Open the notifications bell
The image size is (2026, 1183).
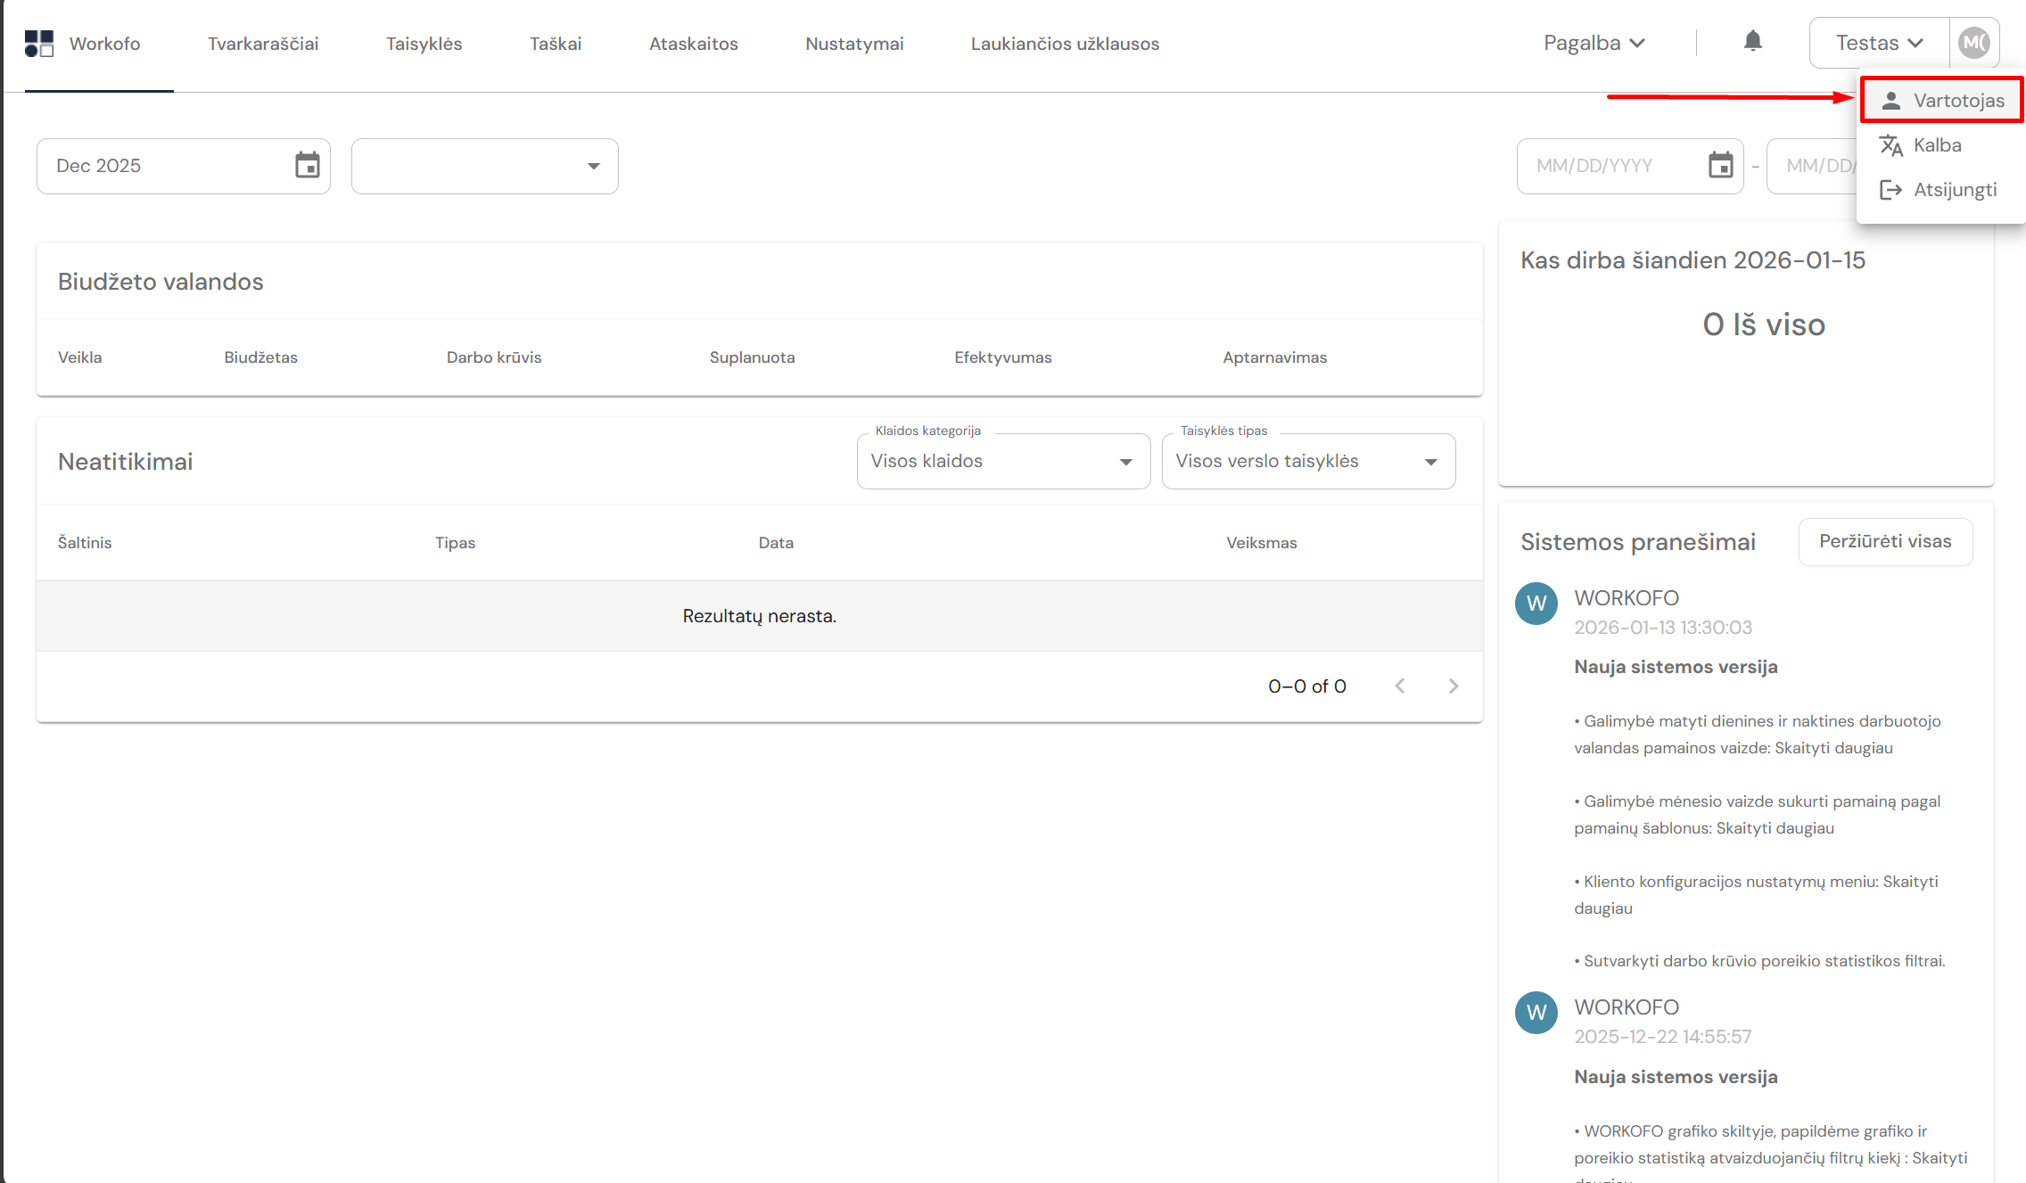click(1752, 42)
